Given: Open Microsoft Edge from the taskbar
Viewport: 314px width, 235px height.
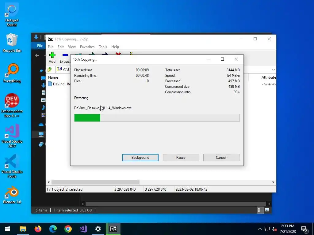Looking at the screenshot, I should pyautogui.click(x=53, y=229).
